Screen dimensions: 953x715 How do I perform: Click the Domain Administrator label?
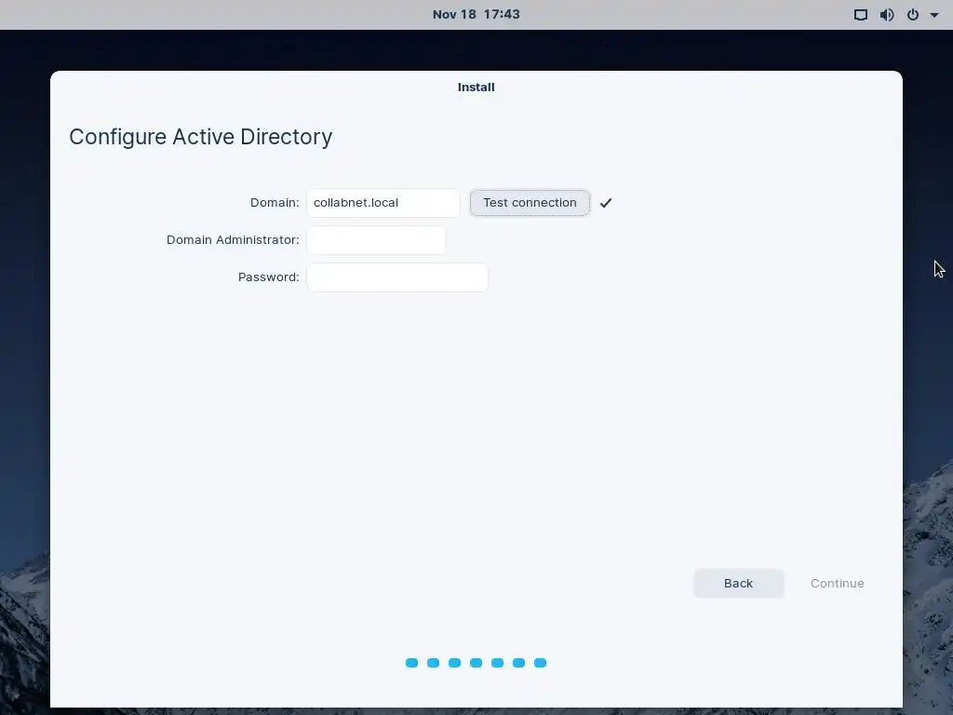[x=233, y=240]
